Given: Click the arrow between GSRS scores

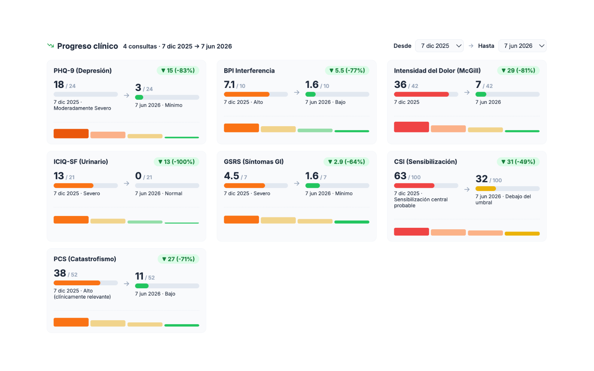Looking at the screenshot, I should pos(297,184).
